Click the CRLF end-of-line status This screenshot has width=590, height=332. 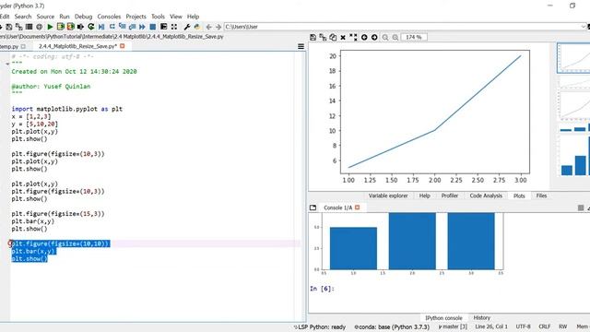[545, 326]
